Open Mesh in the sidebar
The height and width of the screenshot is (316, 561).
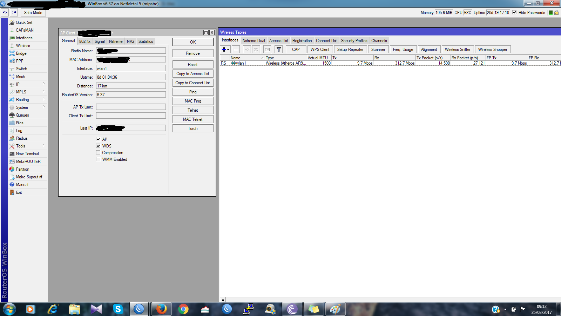[x=20, y=77]
